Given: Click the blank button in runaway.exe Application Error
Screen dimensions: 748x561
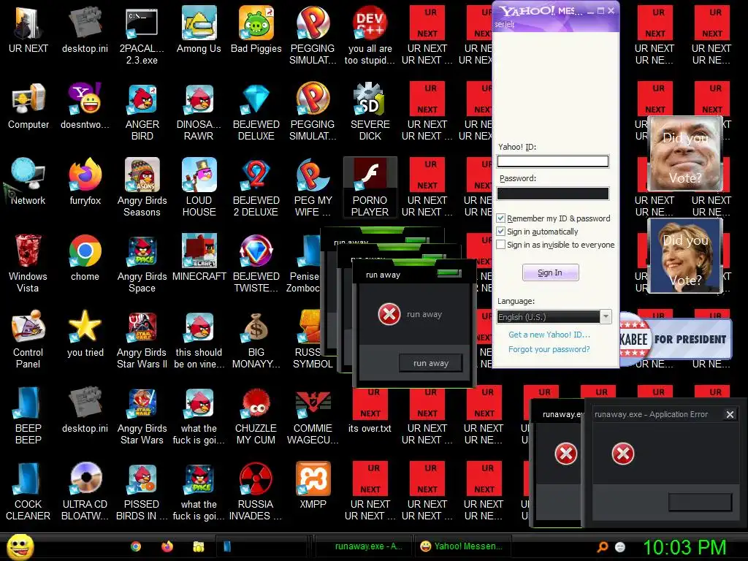Looking at the screenshot, I should point(701,502).
